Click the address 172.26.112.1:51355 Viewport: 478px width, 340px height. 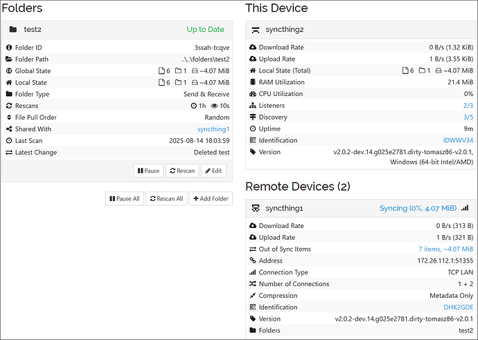(445, 261)
